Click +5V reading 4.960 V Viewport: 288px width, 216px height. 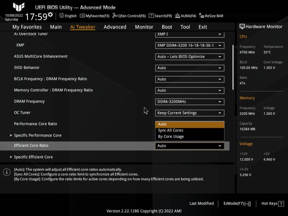[x=269, y=159]
